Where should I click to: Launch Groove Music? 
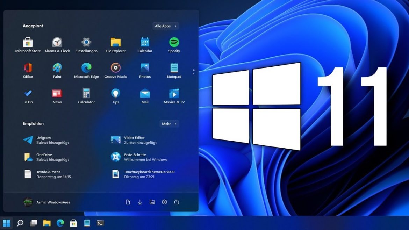115,70
